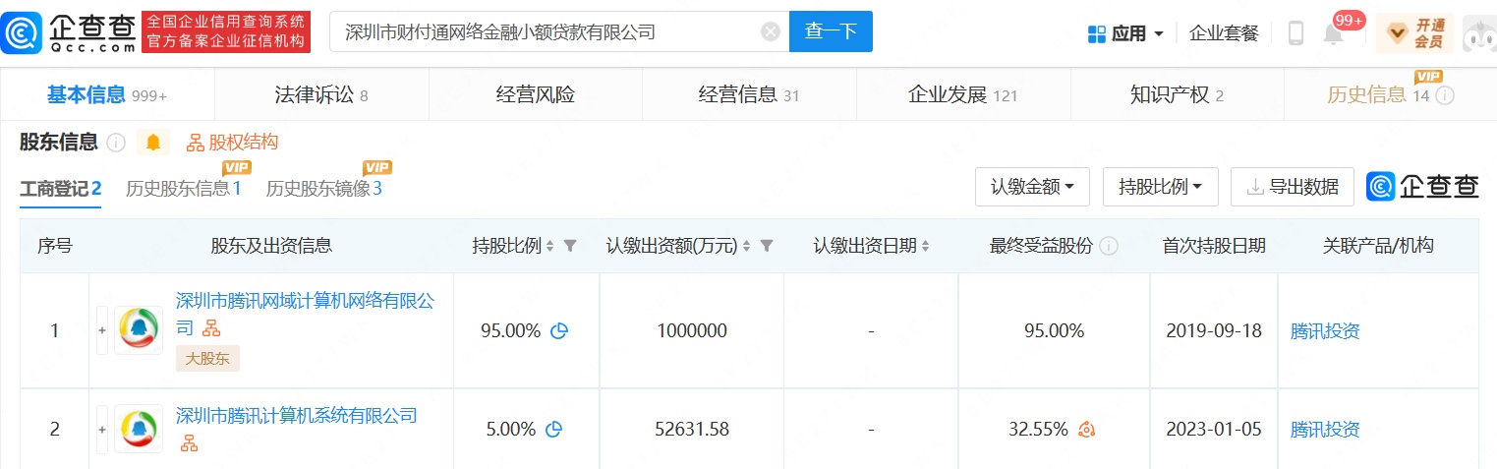This screenshot has width=1497, height=469.
Task: Click 2019-09-18 first holding date
Action: [x=1214, y=331]
